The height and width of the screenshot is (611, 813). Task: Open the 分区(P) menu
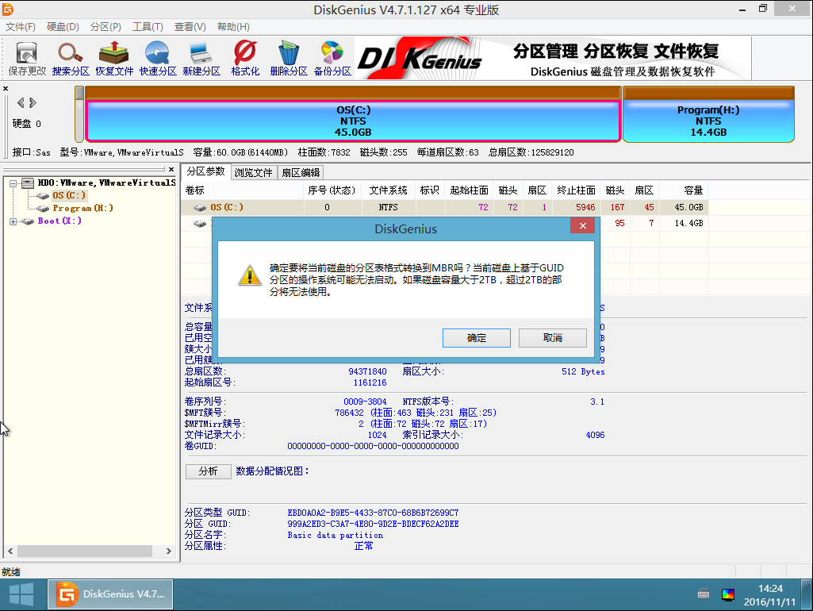pyautogui.click(x=105, y=26)
